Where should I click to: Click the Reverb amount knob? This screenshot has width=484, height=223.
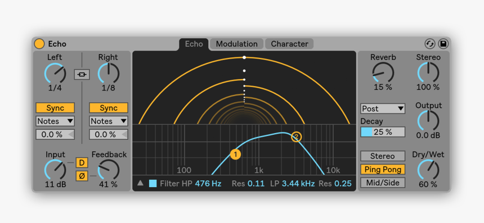click(383, 72)
